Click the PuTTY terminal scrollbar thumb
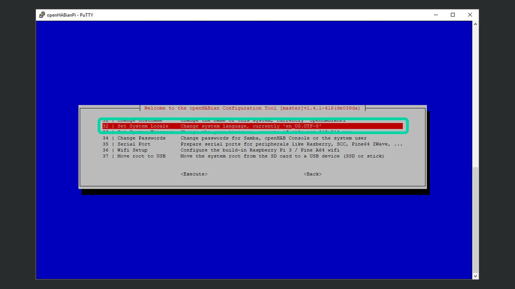Viewport: 515px width, 289px height. coord(475,219)
